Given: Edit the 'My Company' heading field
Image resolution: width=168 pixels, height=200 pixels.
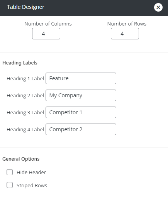Looking at the screenshot, I should point(81,95).
